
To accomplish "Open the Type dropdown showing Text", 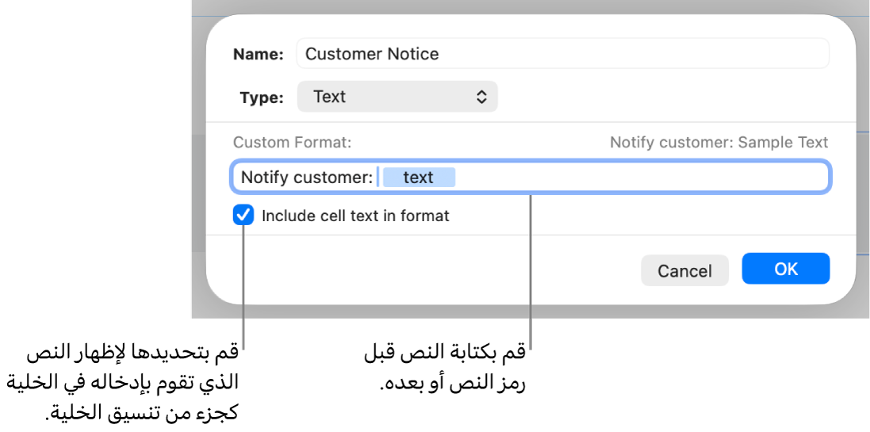I will (x=397, y=97).
